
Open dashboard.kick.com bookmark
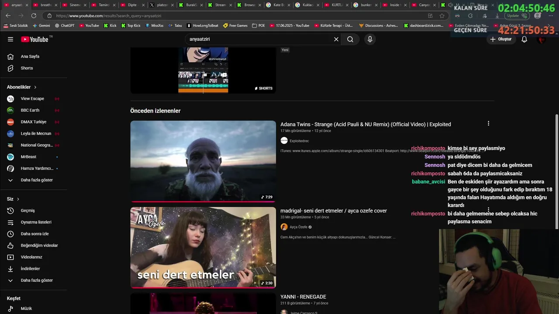coord(424,25)
